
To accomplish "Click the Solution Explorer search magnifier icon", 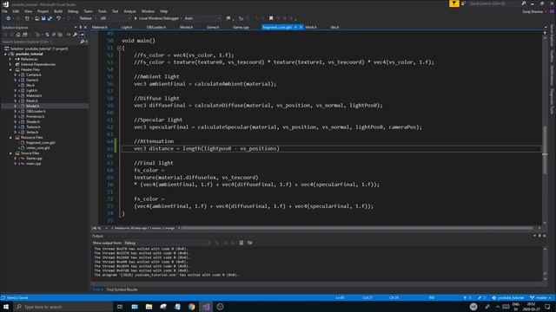I will click(83, 42).
